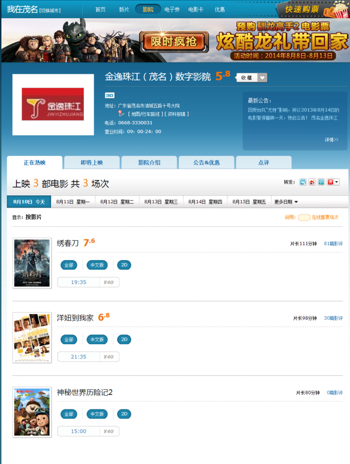The image size is (350, 464).
Task: Open 81篇影评 reviews link
Action: [333, 244]
